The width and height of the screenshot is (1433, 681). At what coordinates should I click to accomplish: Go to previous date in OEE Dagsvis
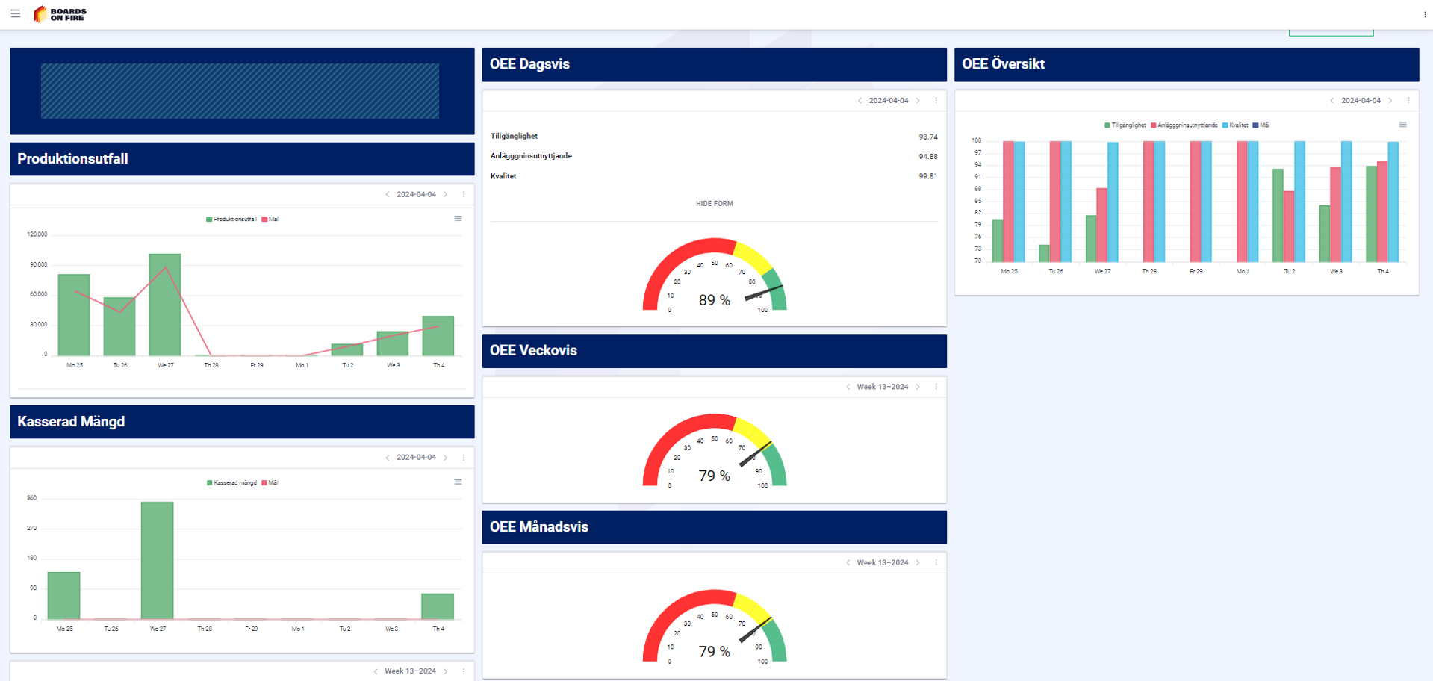click(860, 101)
